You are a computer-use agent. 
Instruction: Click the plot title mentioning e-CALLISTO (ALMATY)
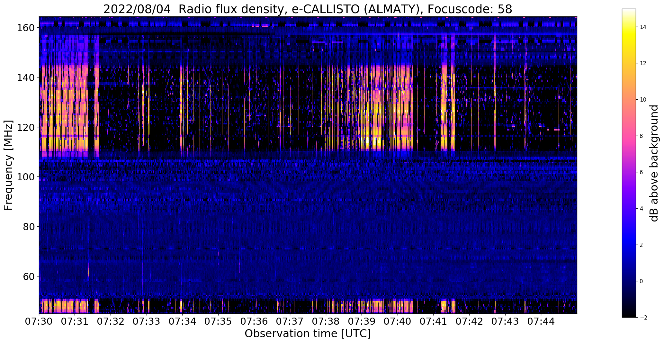(x=308, y=9)
